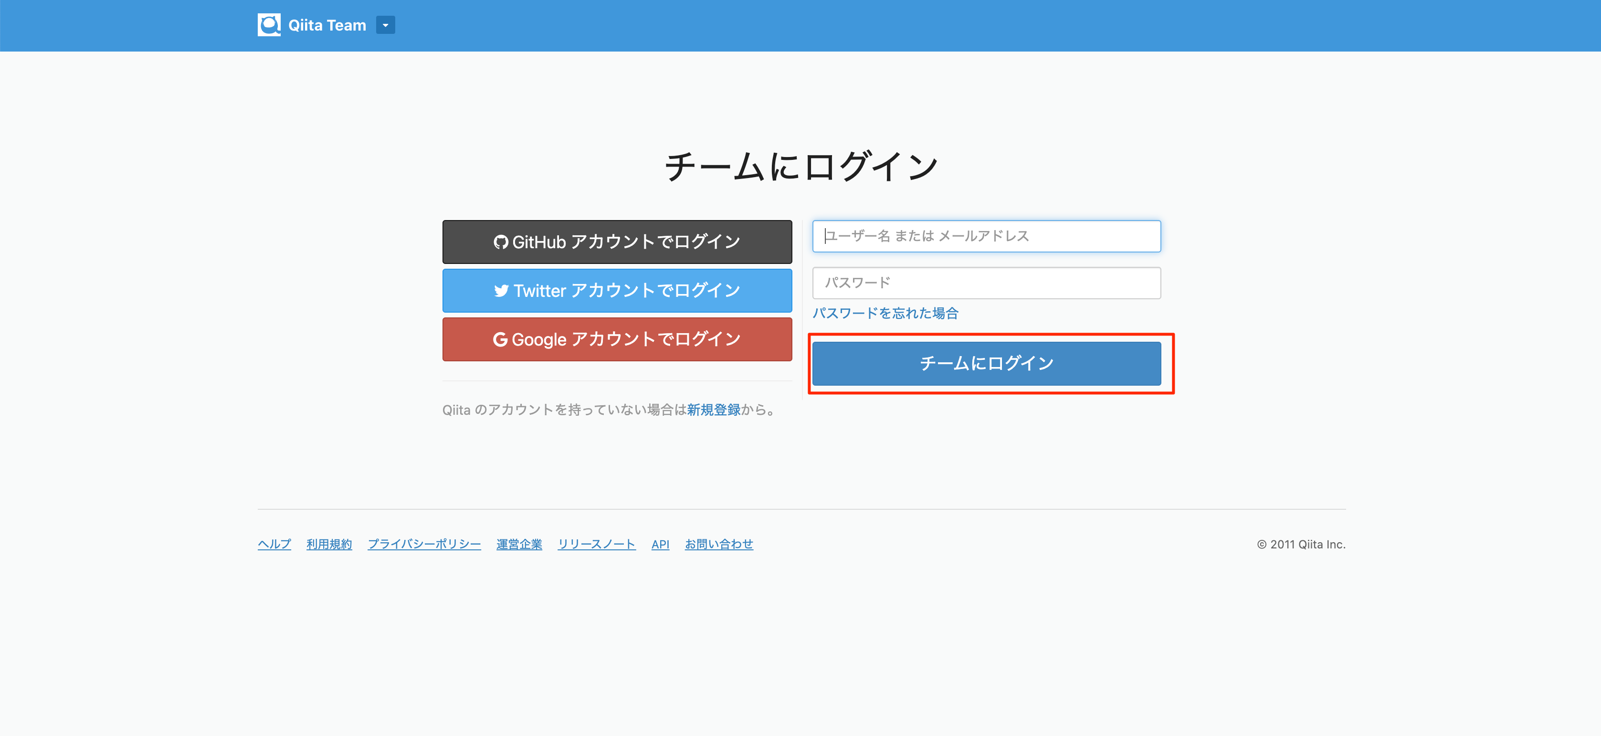Open the ヘルプ footer link
1601x736 pixels.
click(274, 544)
